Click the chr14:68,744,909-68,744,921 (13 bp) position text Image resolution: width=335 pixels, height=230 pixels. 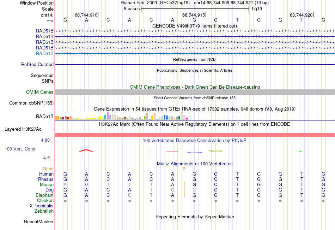pyautogui.click(x=231, y=3)
